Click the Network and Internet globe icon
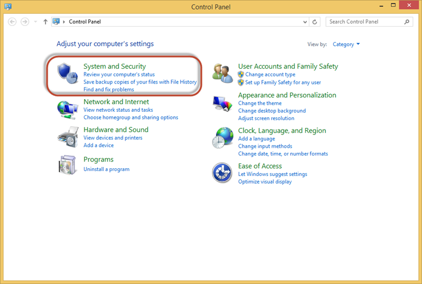422x284 pixels. click(67, 110)
